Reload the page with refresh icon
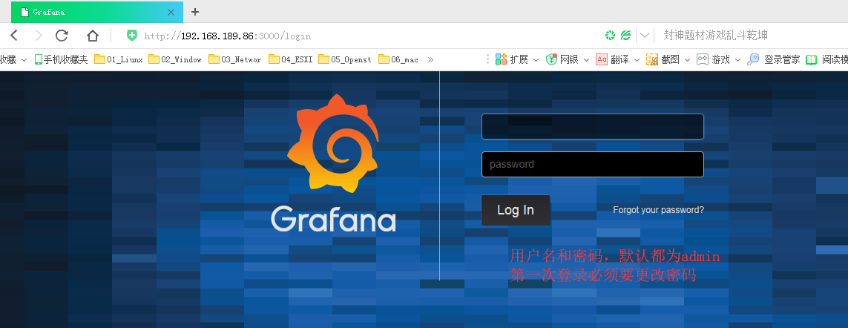The height and width of the screenshot is (328, 848). [x=62, y=36]
